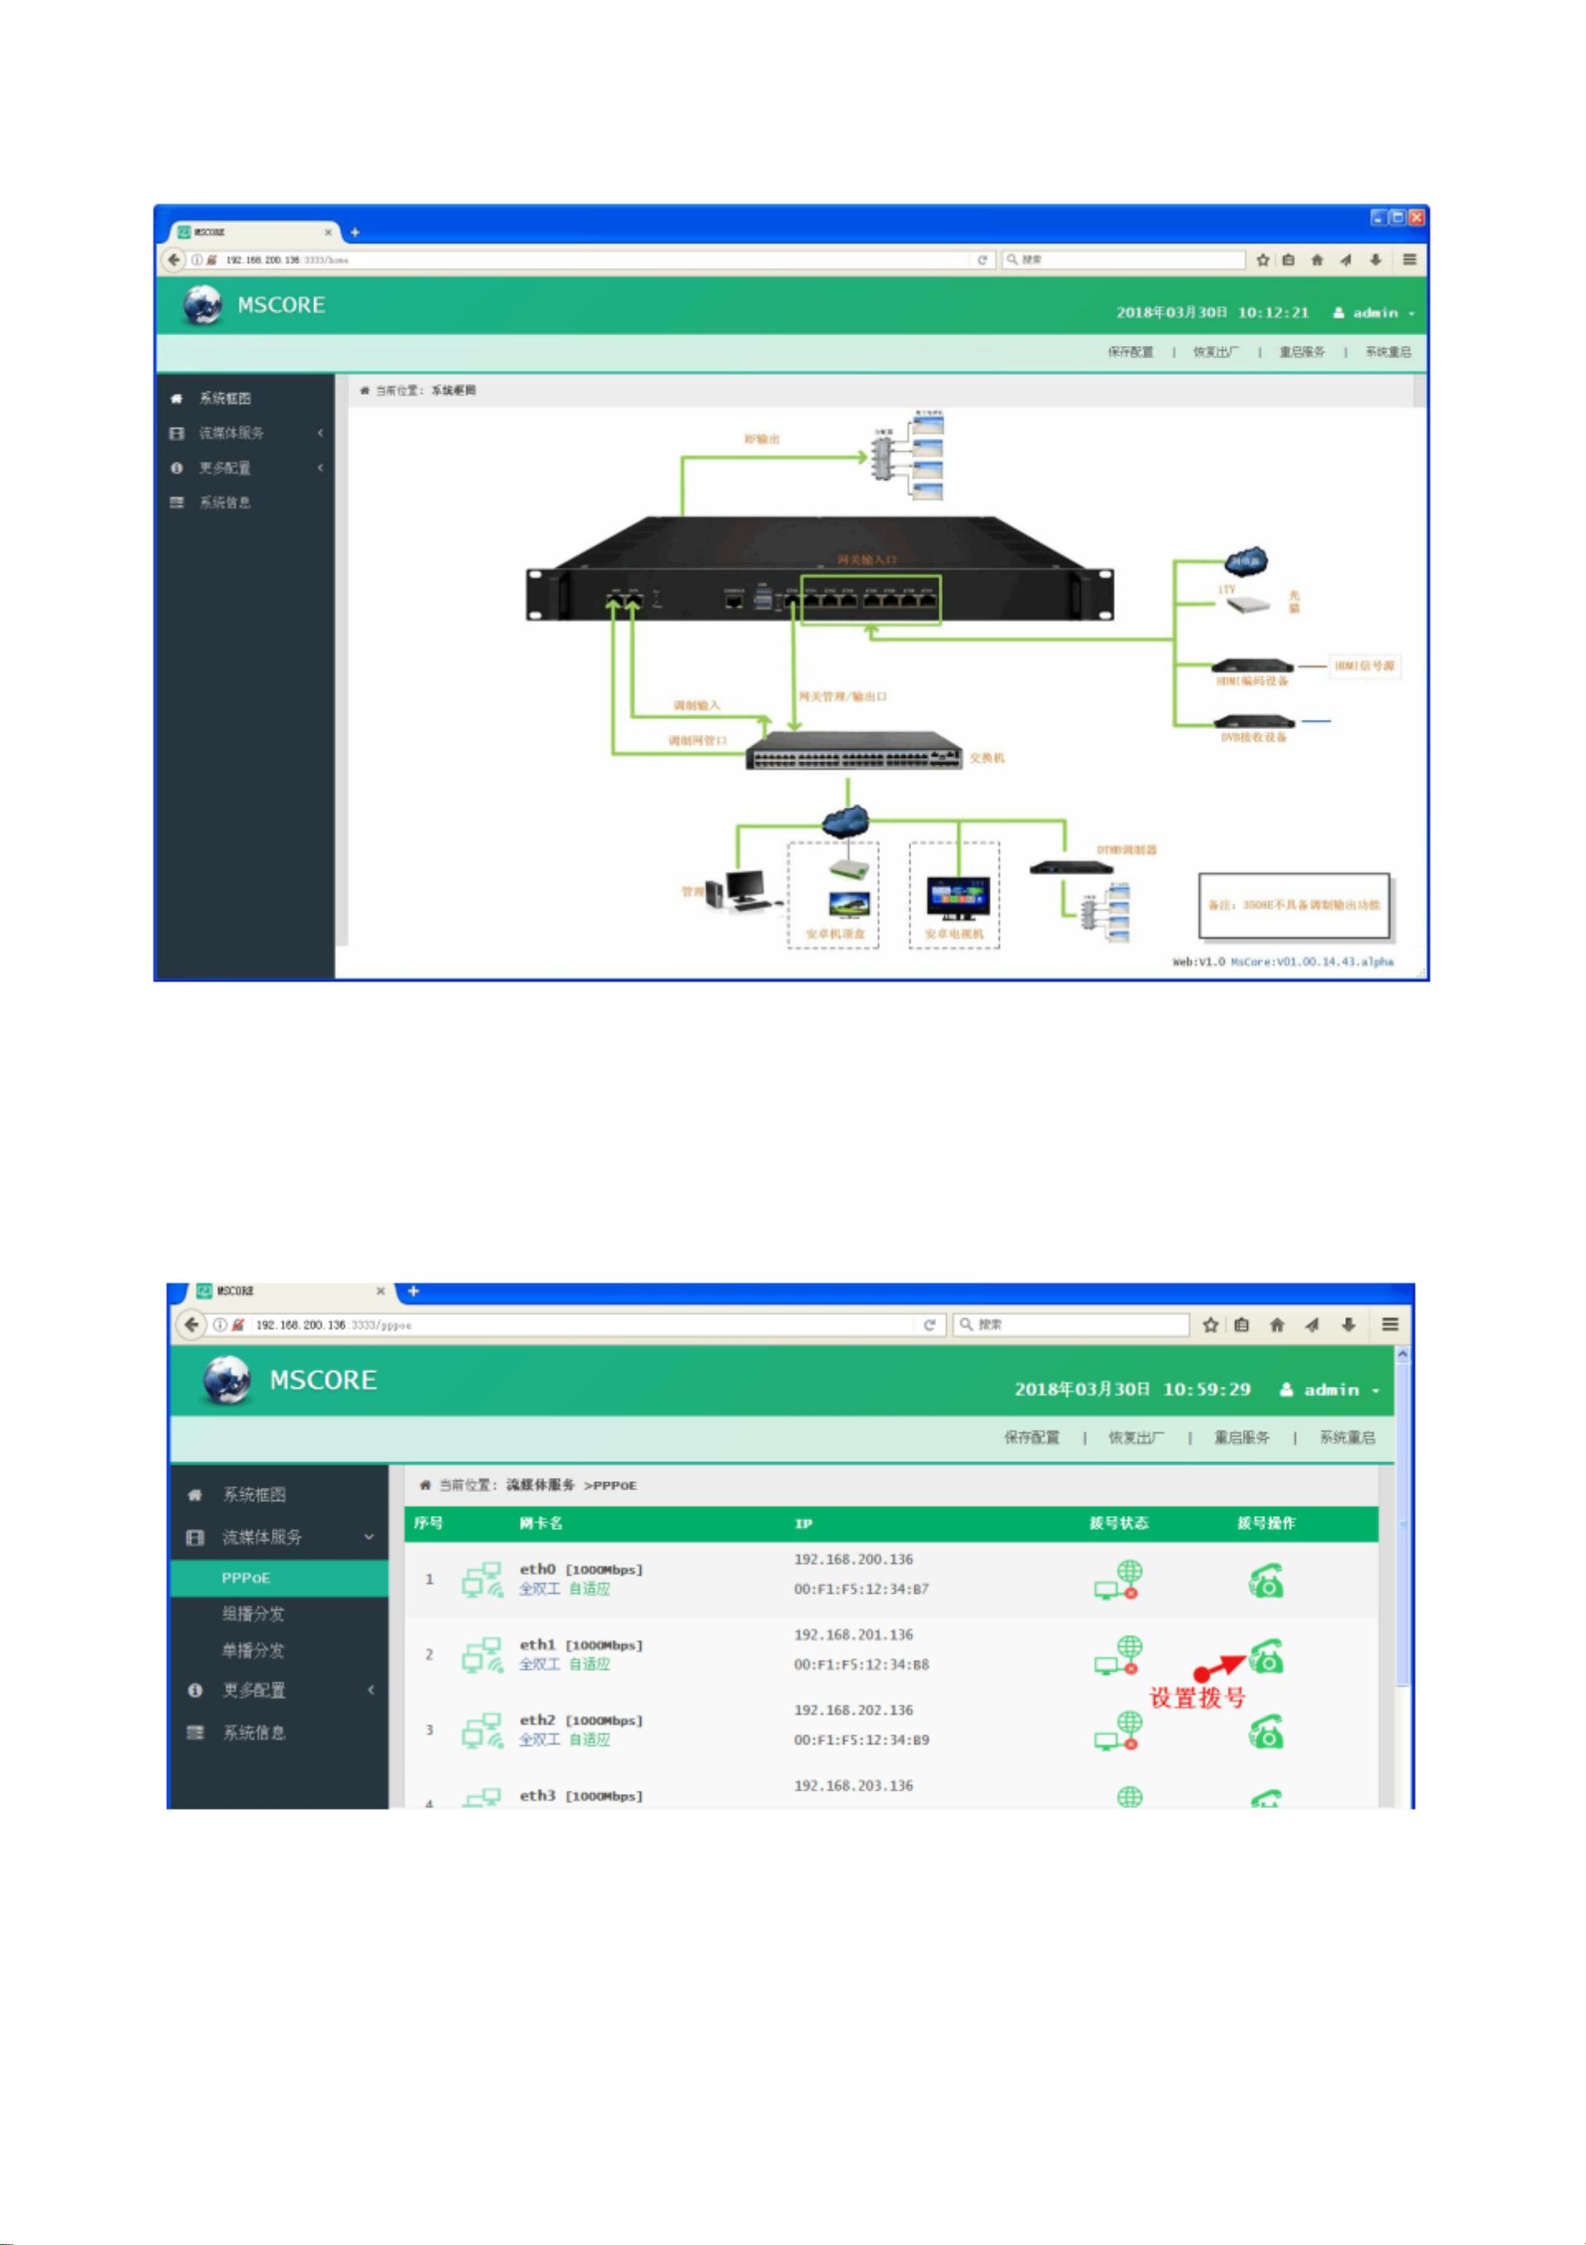Viewport: 1586px width, 2245px height.
Task: Expand 更多配置 chevron in lower sidebar
Action: tap(371, 1689)
